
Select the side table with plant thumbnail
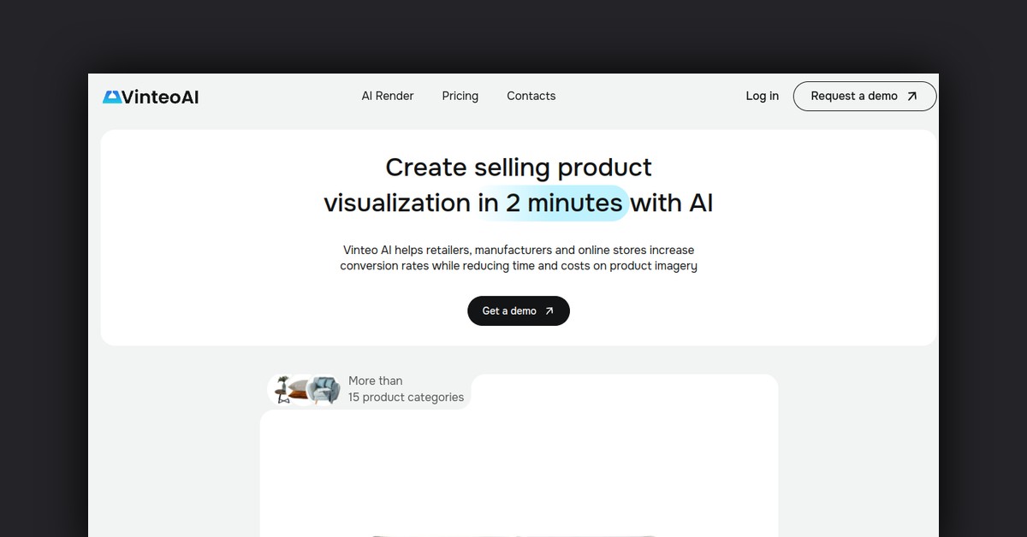282,391
